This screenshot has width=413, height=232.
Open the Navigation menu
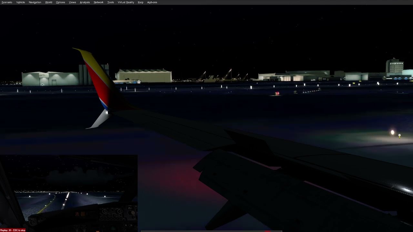coord(35,2)
